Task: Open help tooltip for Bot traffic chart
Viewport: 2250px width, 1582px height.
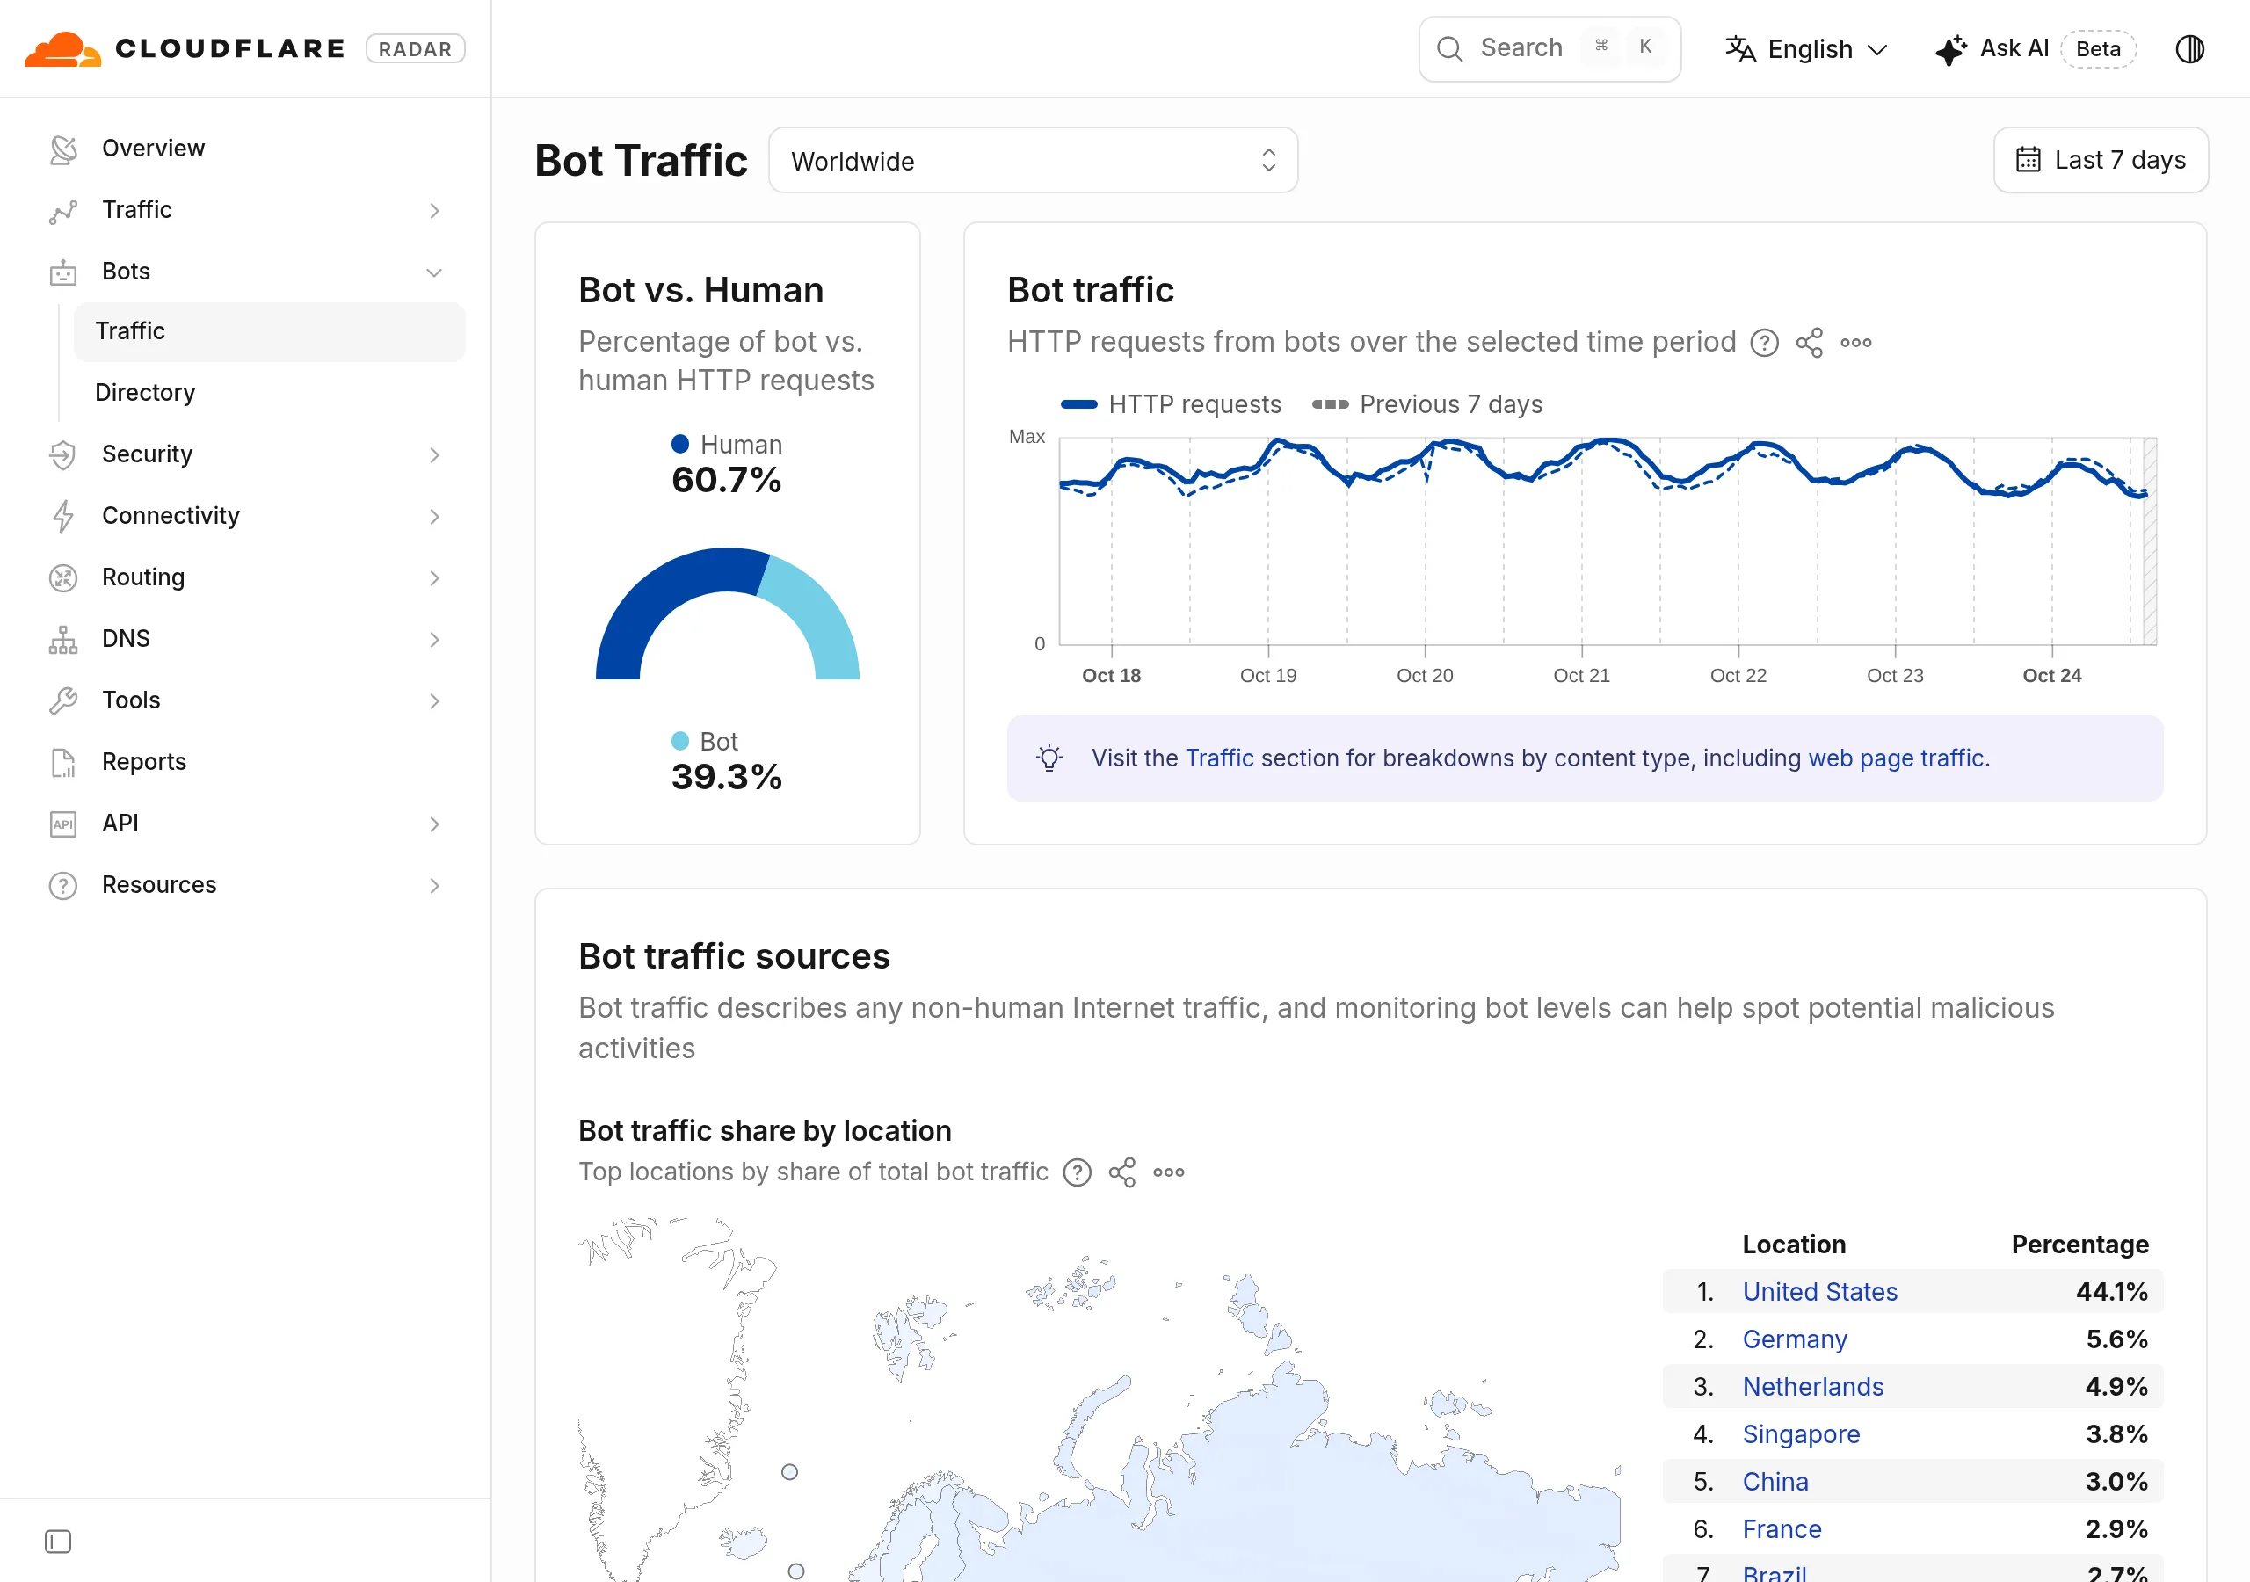Action: [x=1765, y=343]
